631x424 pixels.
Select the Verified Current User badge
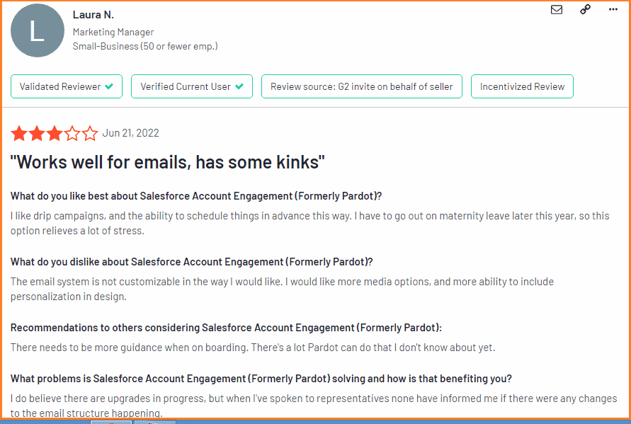coord(192,86)
